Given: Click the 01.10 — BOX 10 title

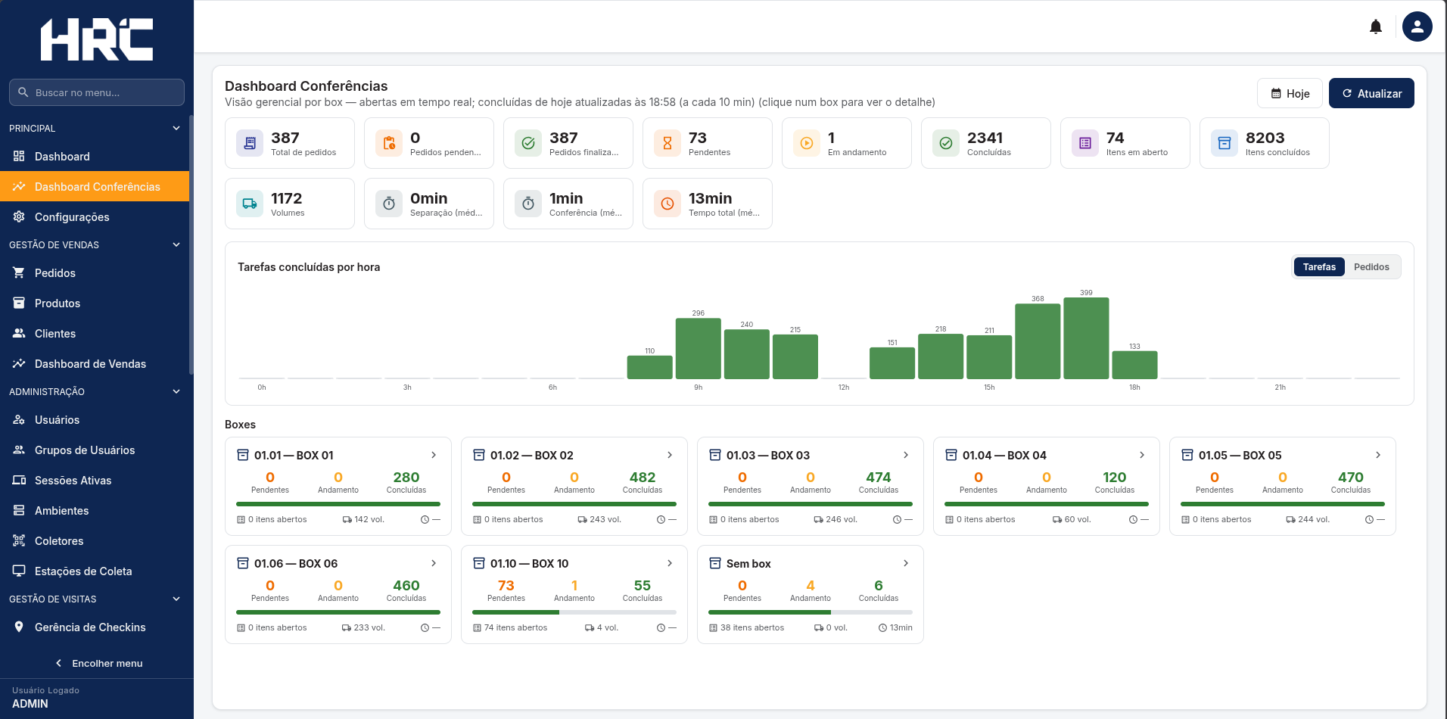Looking at the screenshot, I should tap(529, 563).
